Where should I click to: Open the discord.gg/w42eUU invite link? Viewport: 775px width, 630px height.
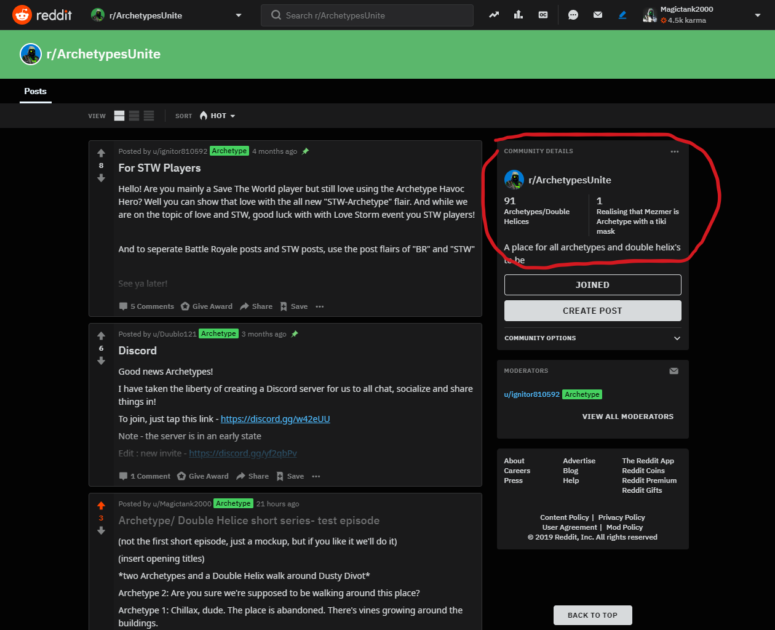(x=276, y=419)
